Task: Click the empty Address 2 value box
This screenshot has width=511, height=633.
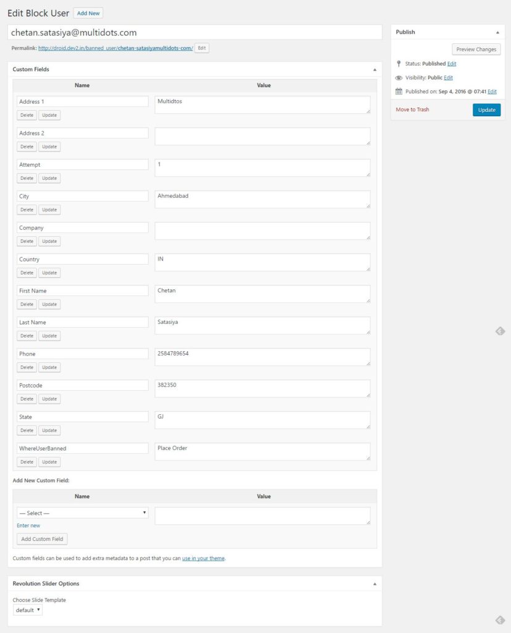Action: [x=263, y=136]
